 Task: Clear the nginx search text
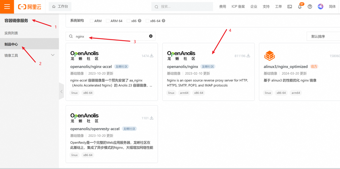pos(151,36)
